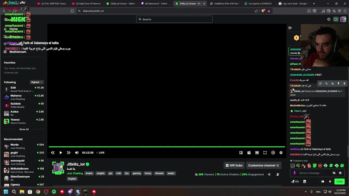
Task: Delete message with the trash icon
Action: click(x=344, y=84)
